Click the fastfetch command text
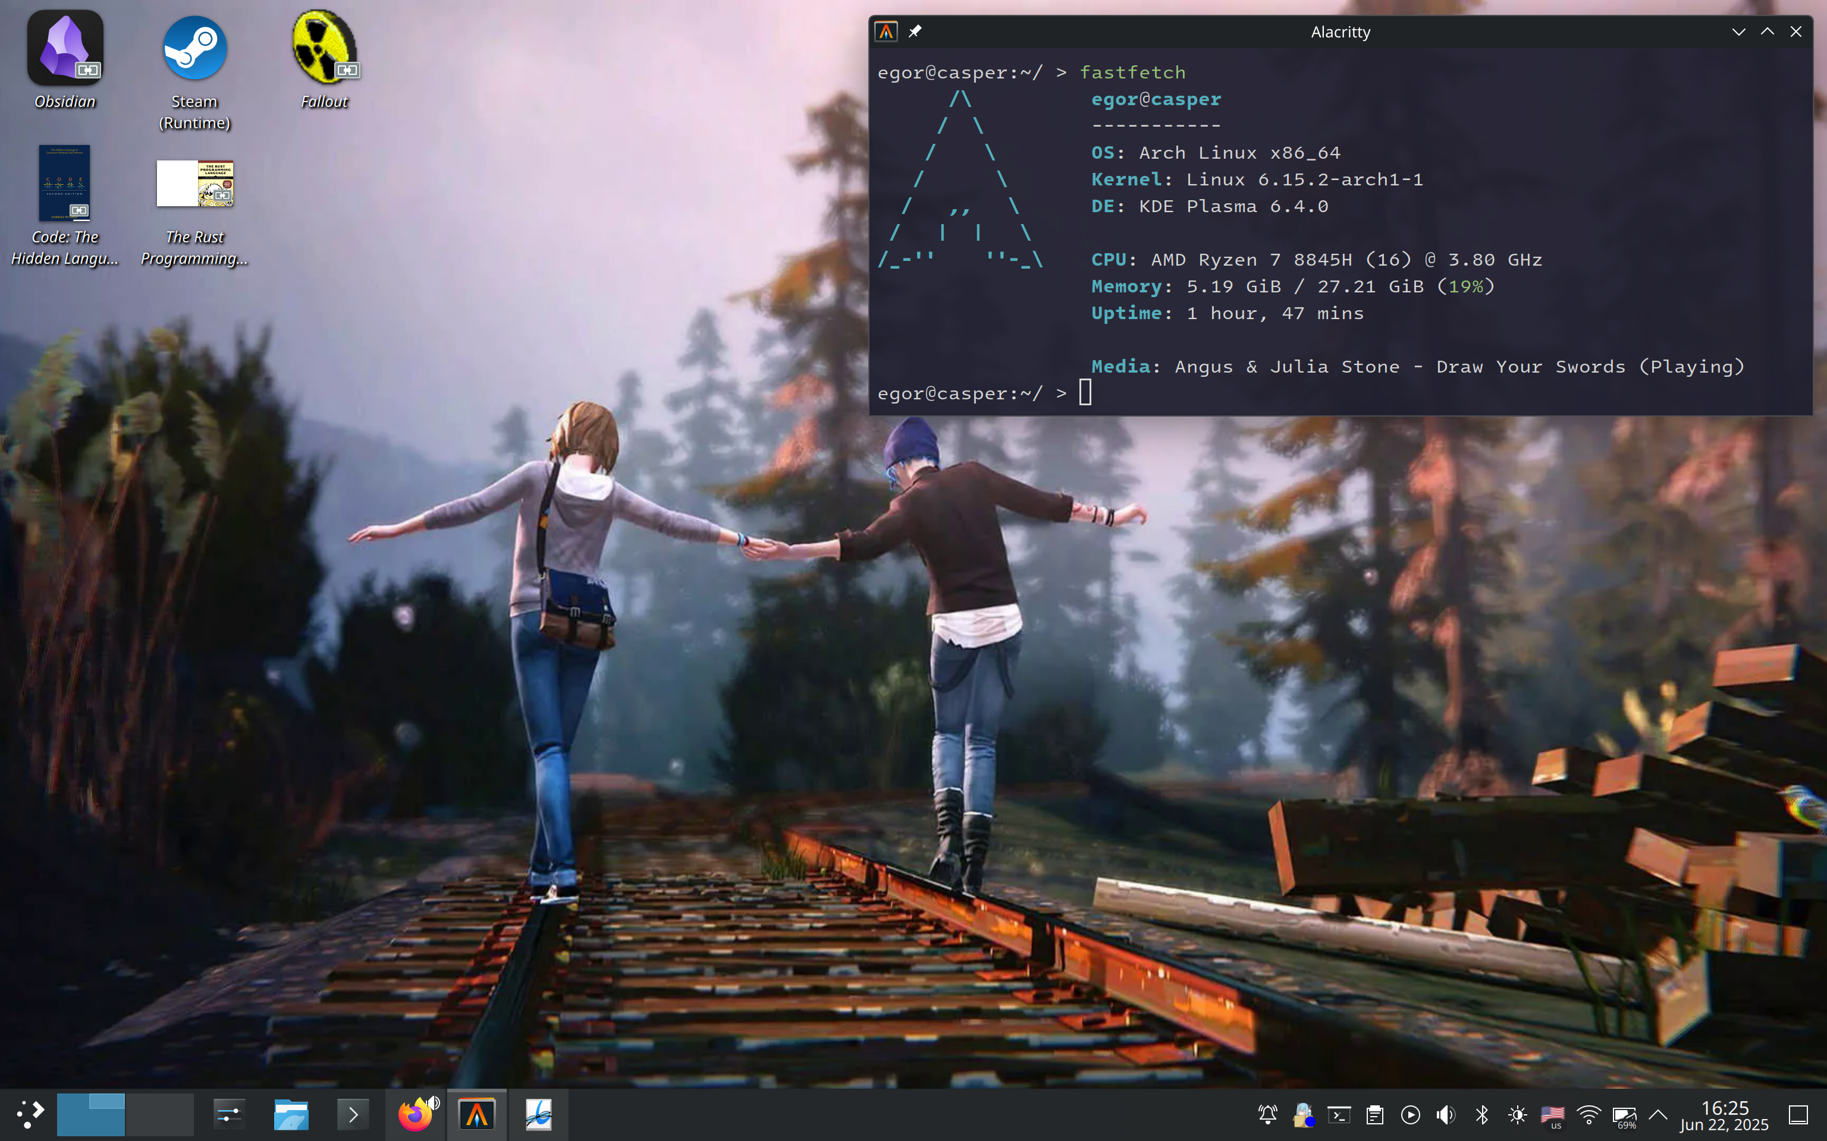 (1132, 73)
